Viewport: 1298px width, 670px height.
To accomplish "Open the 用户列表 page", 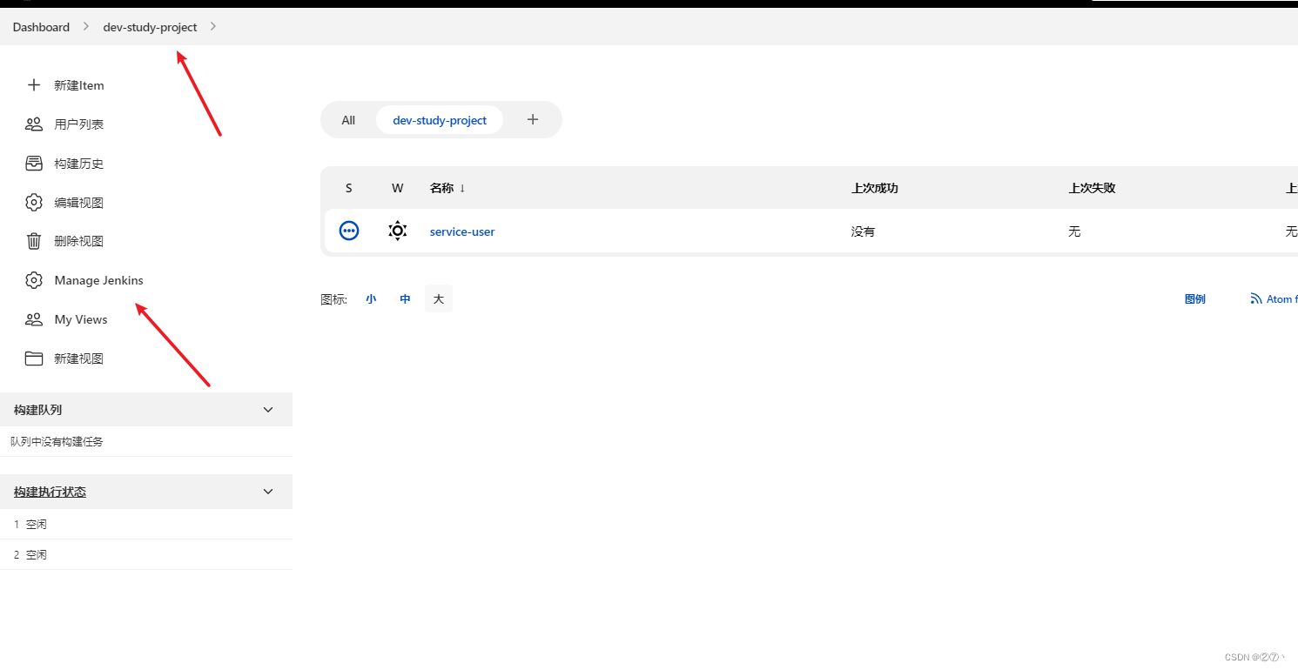I will pyautogui.click(x=79, y=124).
